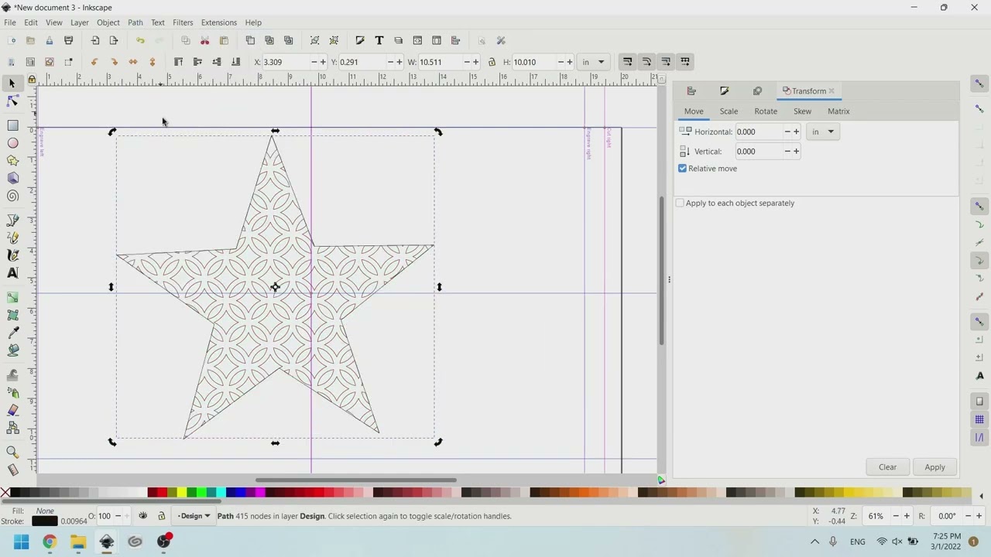Open Transform Horizontal units dropdown
991x557 pixels.
tap(823, 132)
